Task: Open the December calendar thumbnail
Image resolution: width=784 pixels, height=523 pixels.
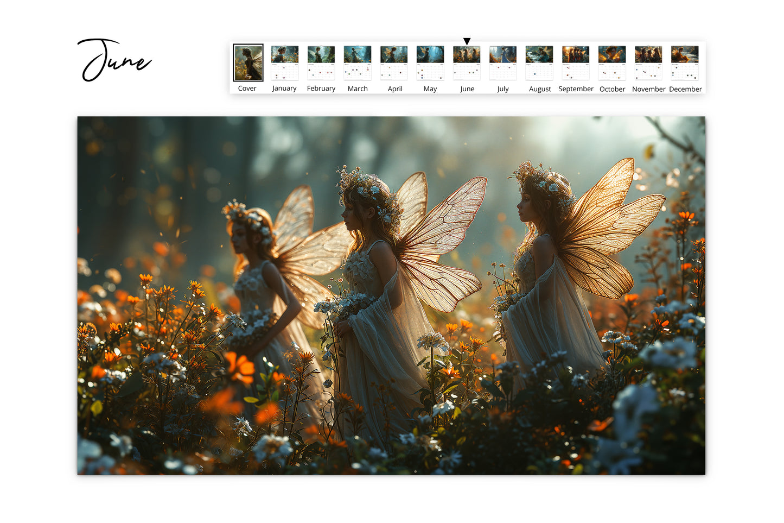Action: tap(685, 63)
